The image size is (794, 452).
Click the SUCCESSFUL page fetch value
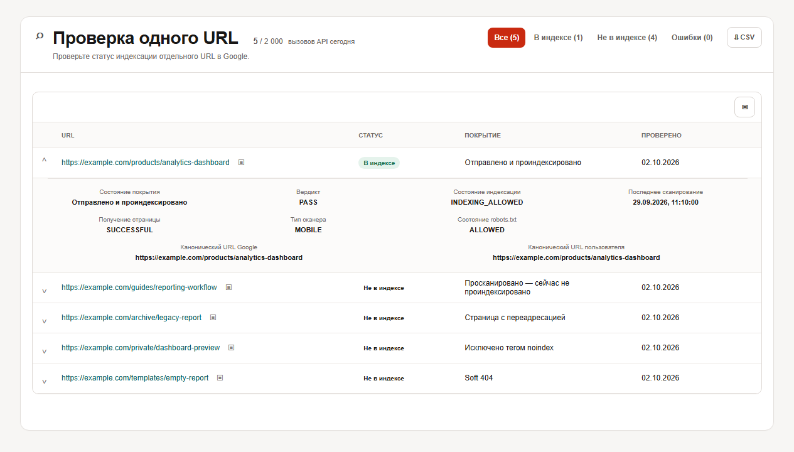130,230
